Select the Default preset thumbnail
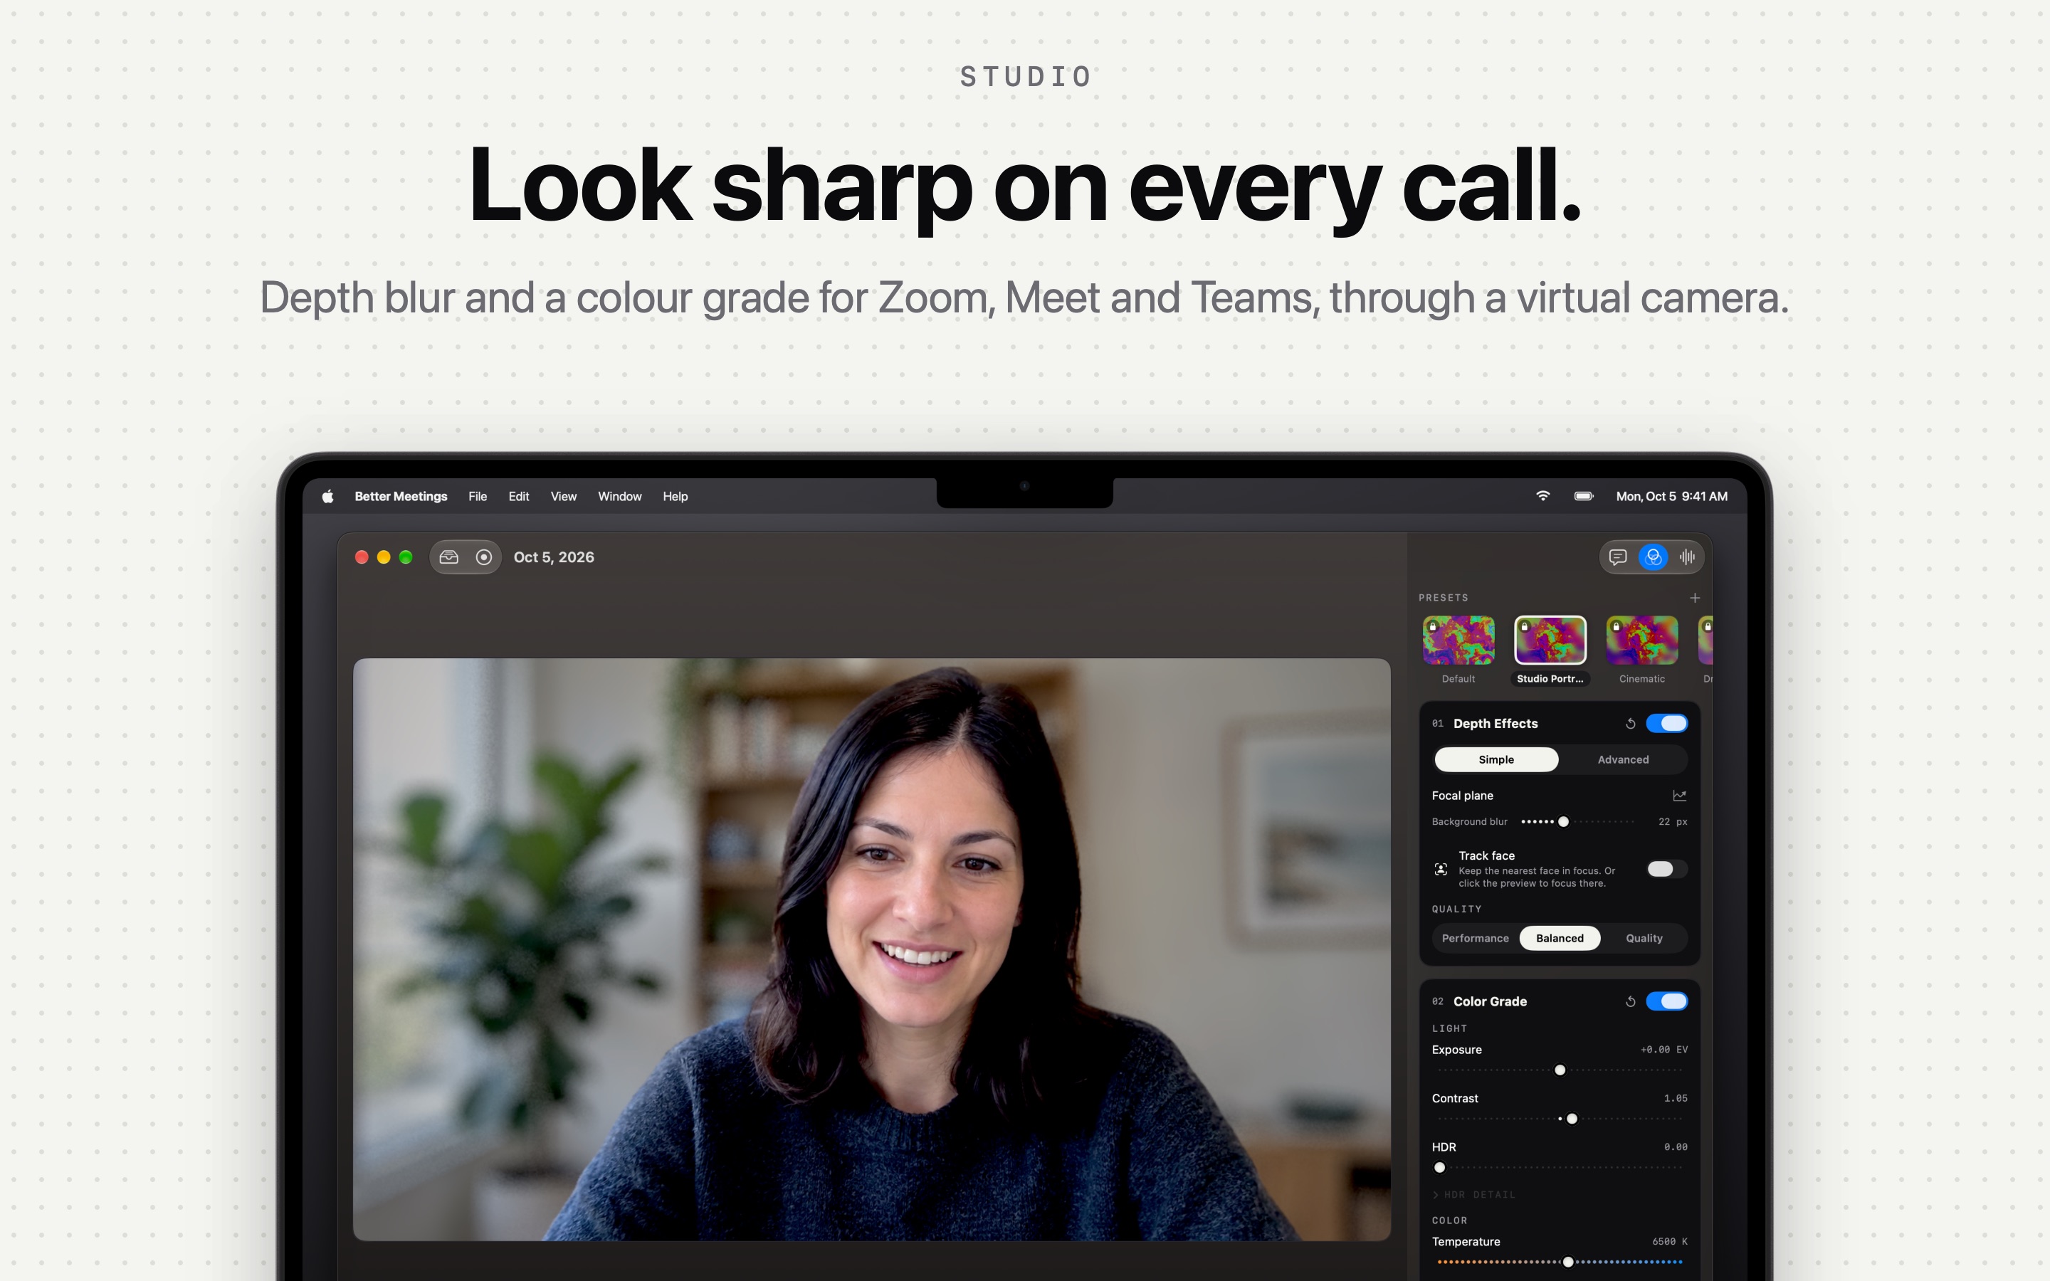 coord(1458,640)
